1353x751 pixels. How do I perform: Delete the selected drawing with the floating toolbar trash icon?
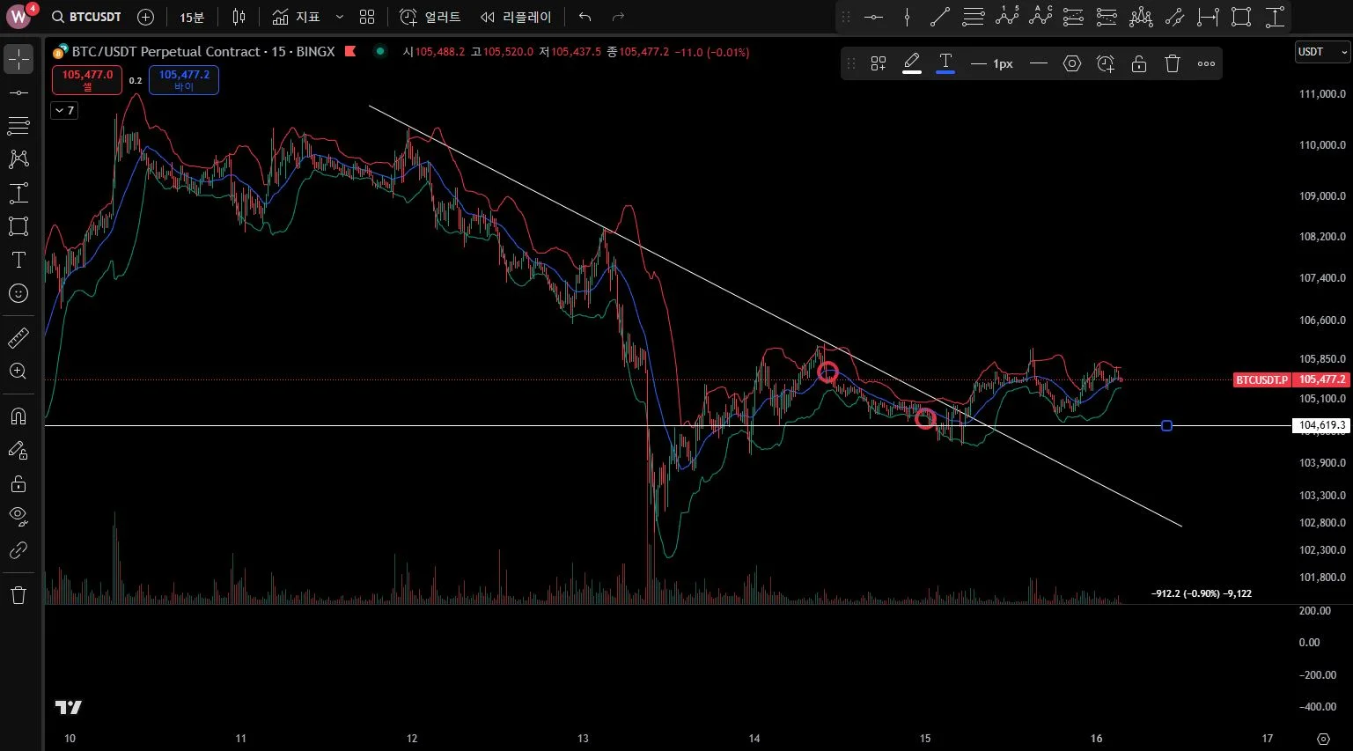1173,63
